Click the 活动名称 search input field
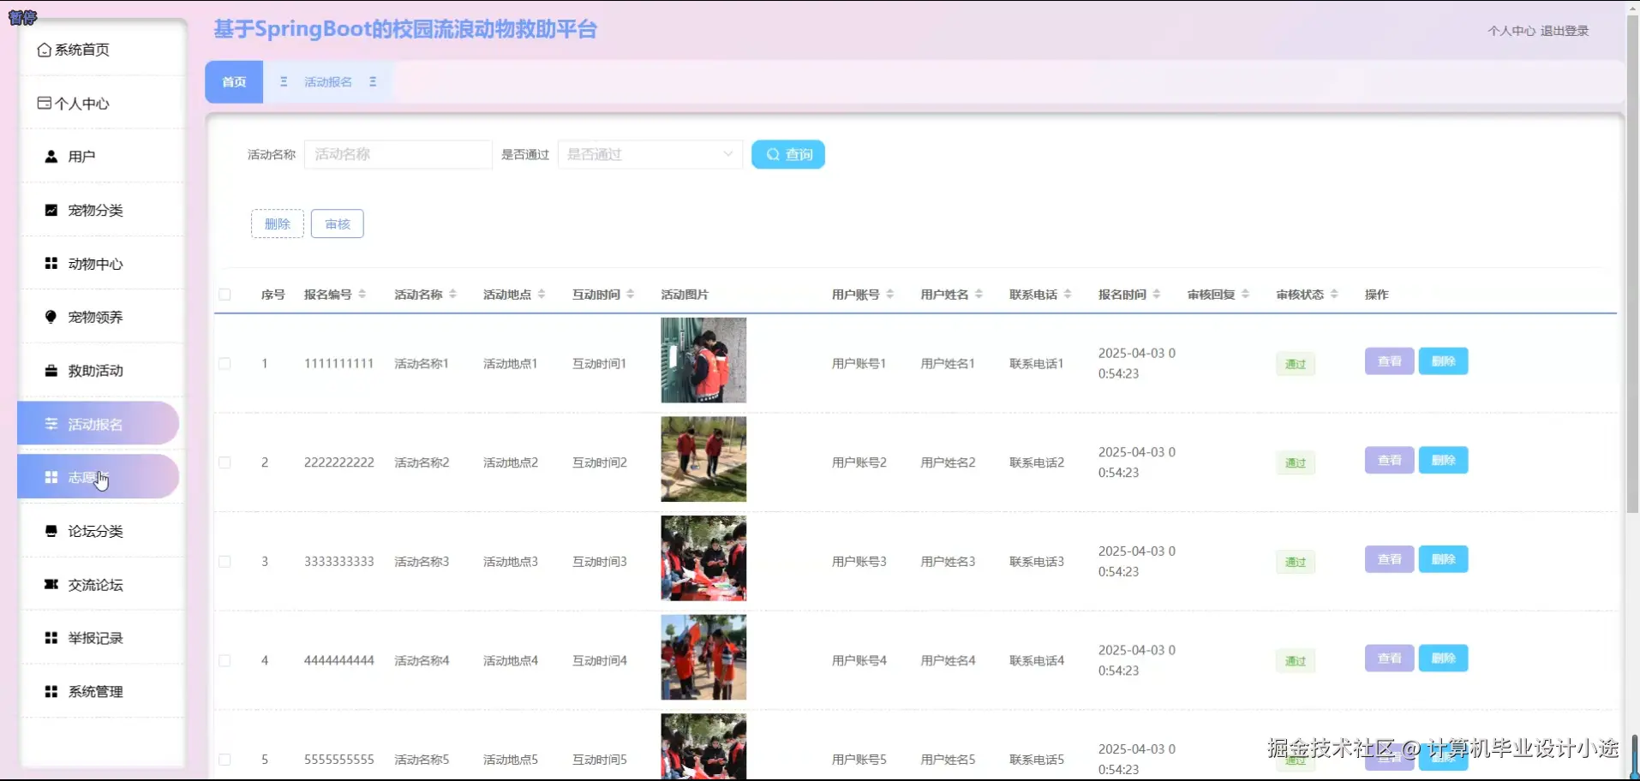The height and width of the screenshot is (781, 1640). [x=398, y=154]
